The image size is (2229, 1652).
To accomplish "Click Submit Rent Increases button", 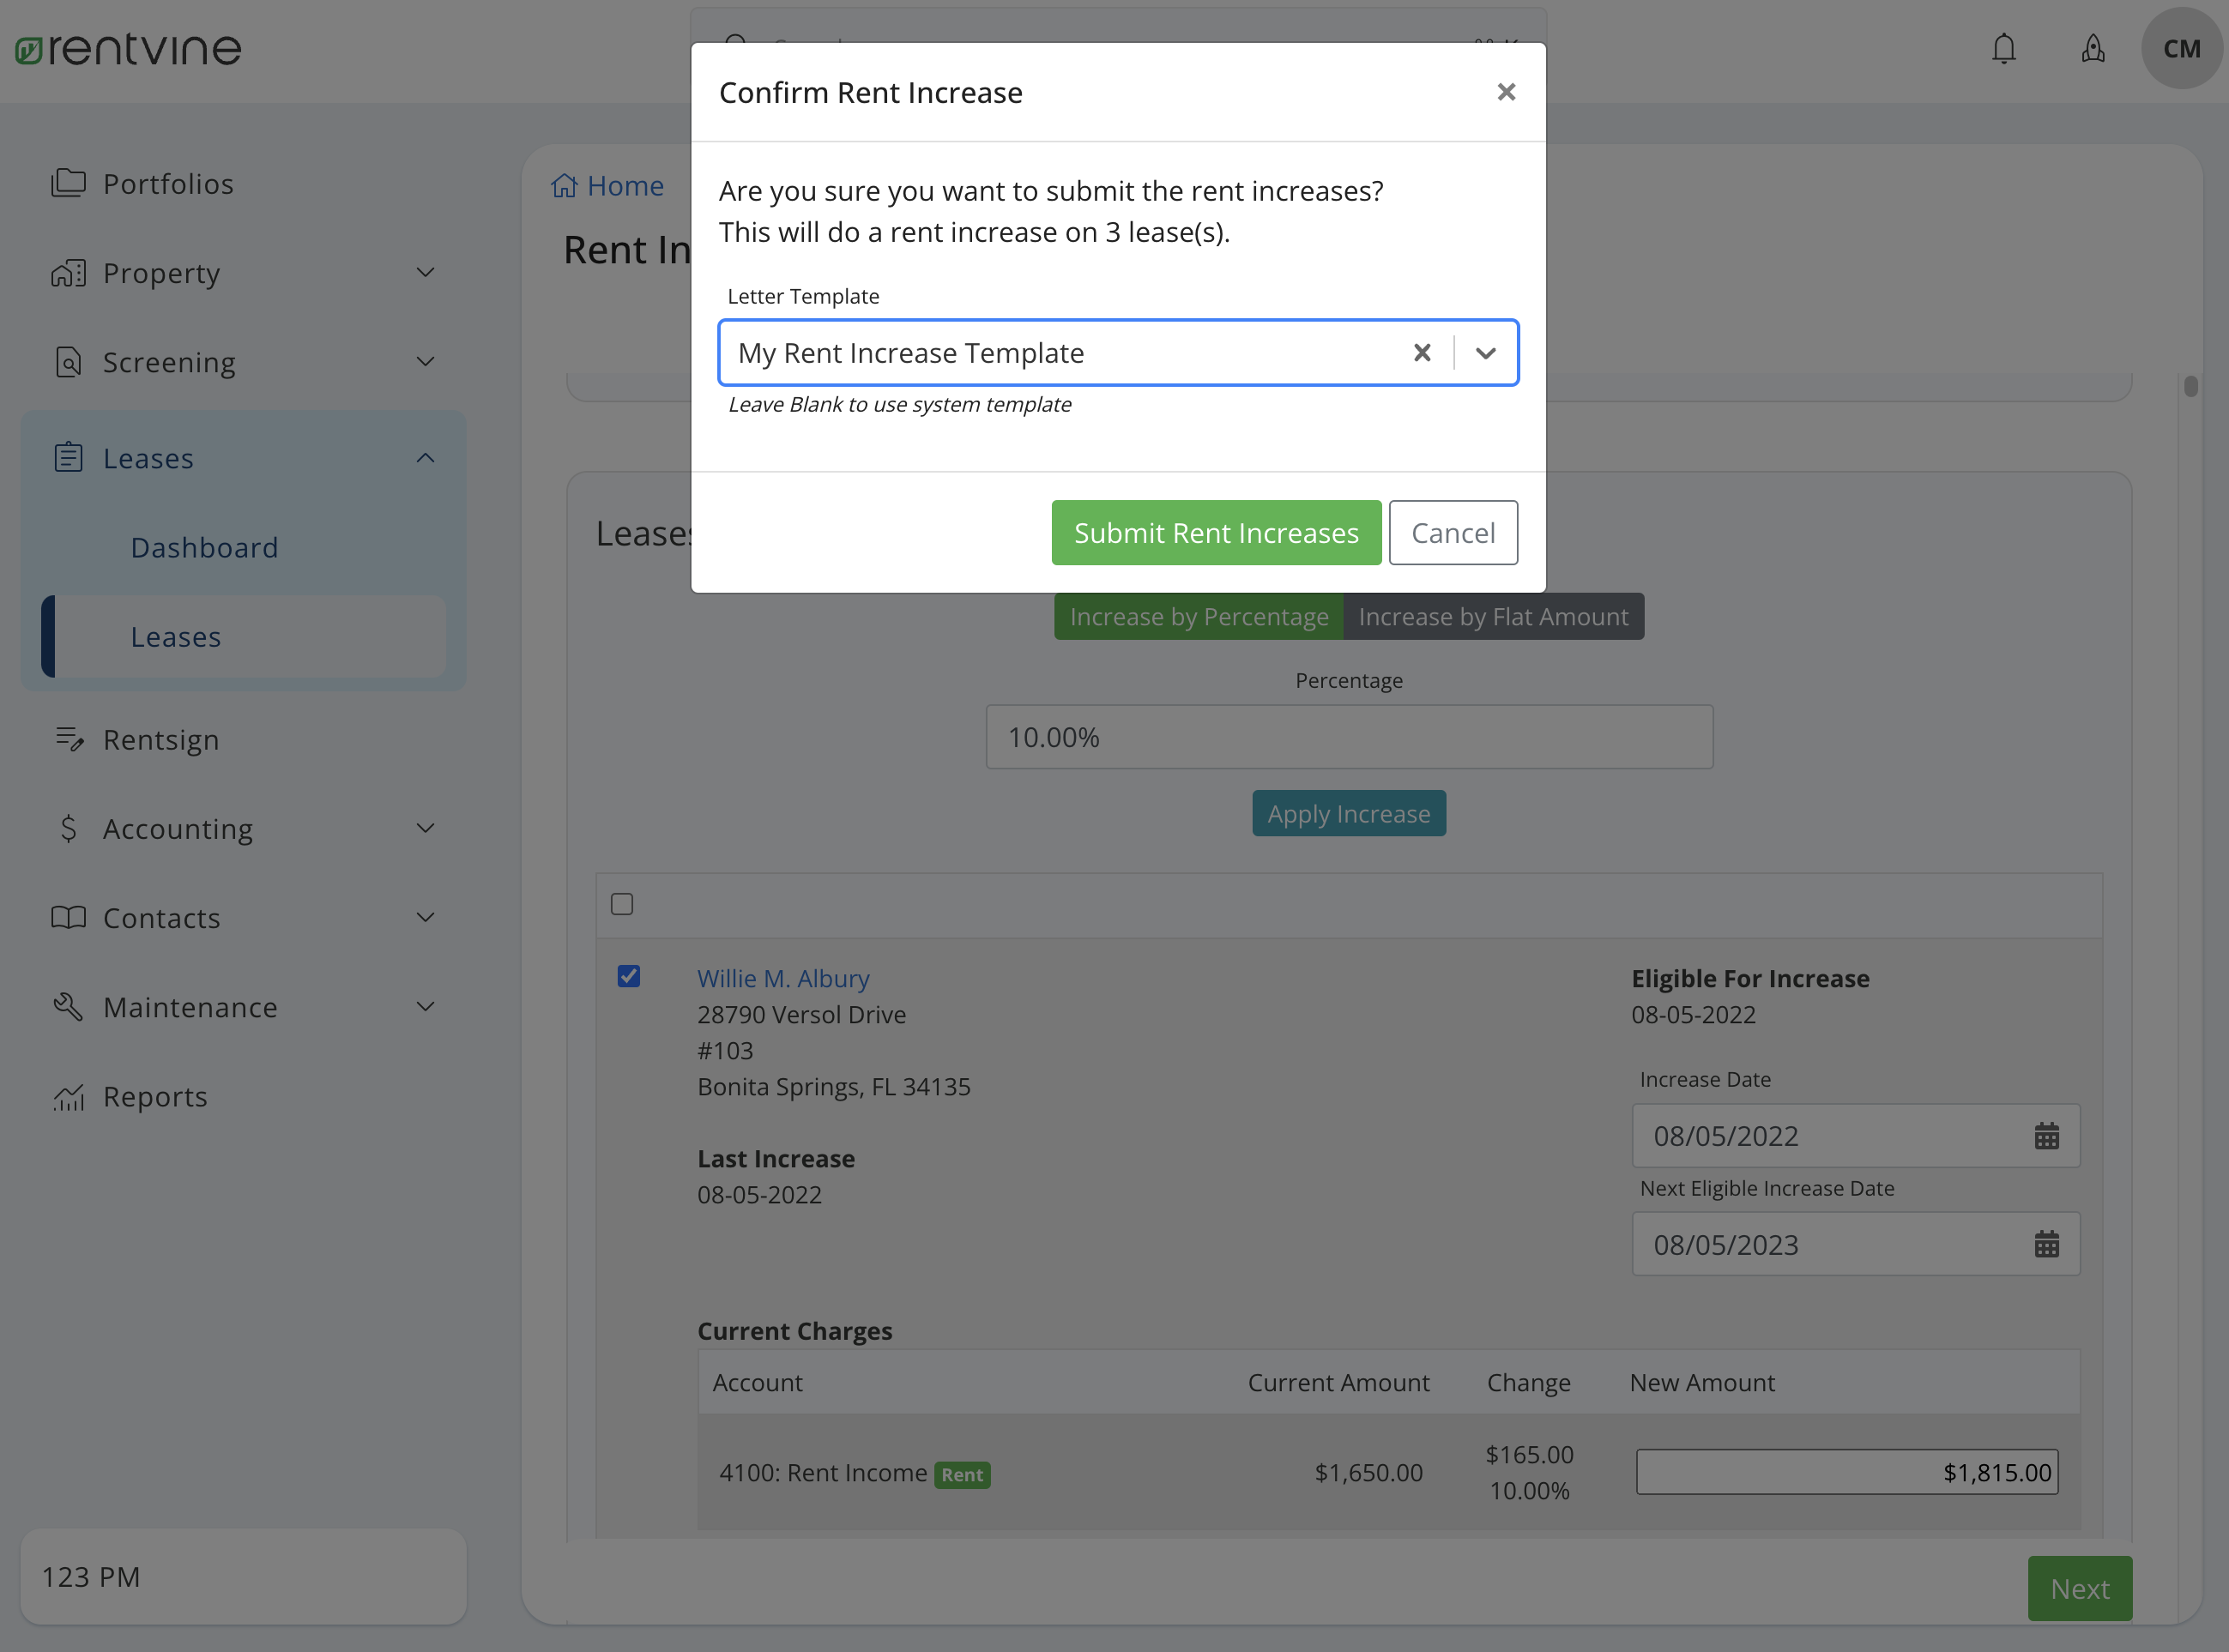I will coord(1216,532).
